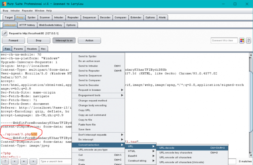Select URL-encode all characters (Unicode)
This screenshot has width=253, height=165.
pyautogui.click(x=192, y=162)
